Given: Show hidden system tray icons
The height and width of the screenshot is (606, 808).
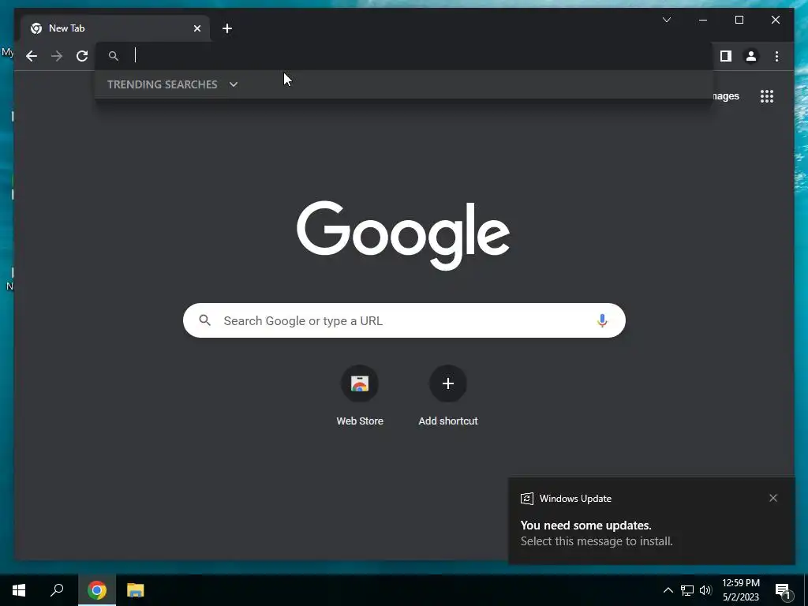Looking at the screenshot, I should point(668,590).
